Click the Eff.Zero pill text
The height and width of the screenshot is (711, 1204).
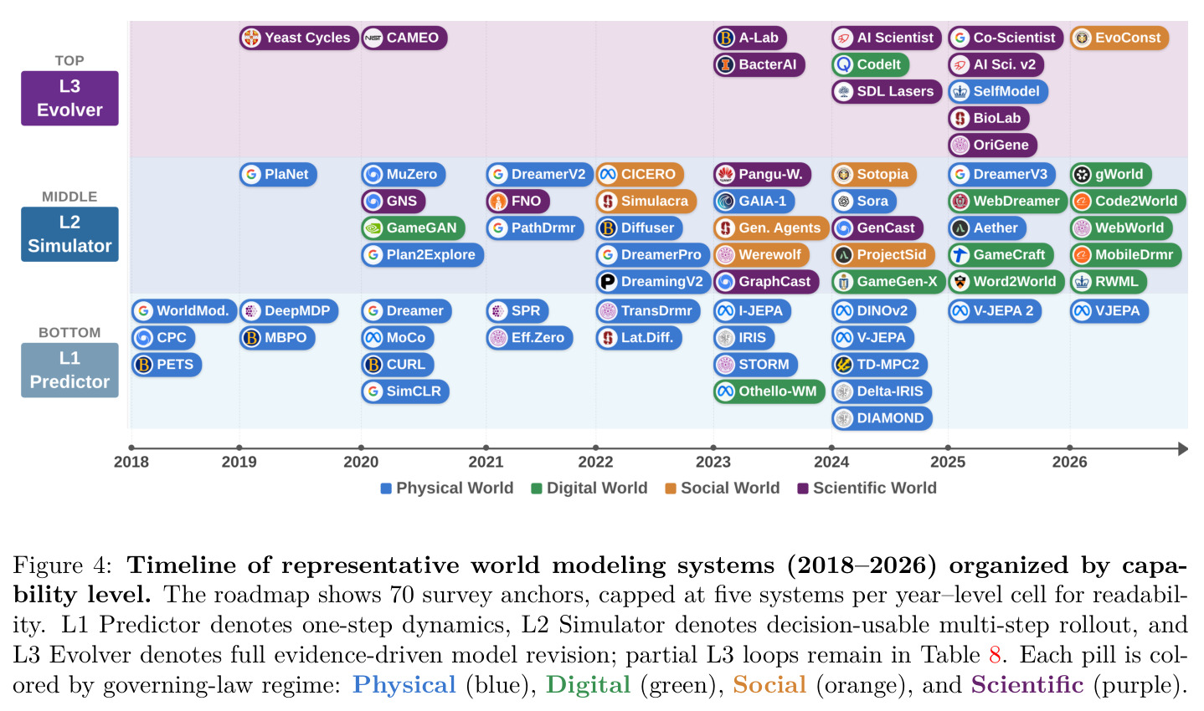click(x=538, y=337)
